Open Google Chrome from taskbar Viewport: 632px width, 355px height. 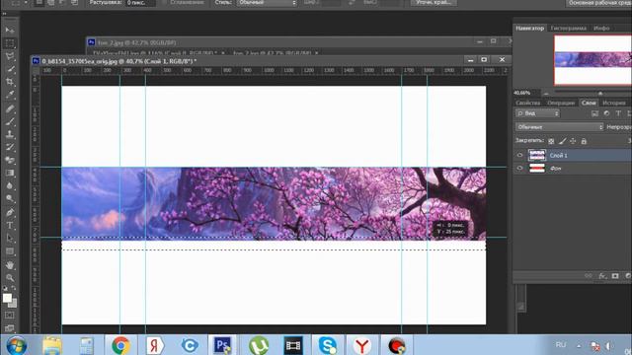click(120, 346)
